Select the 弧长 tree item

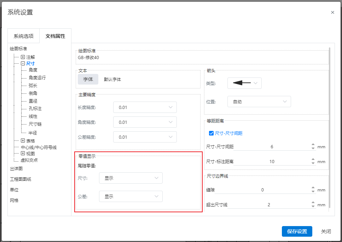pos(33,85)
